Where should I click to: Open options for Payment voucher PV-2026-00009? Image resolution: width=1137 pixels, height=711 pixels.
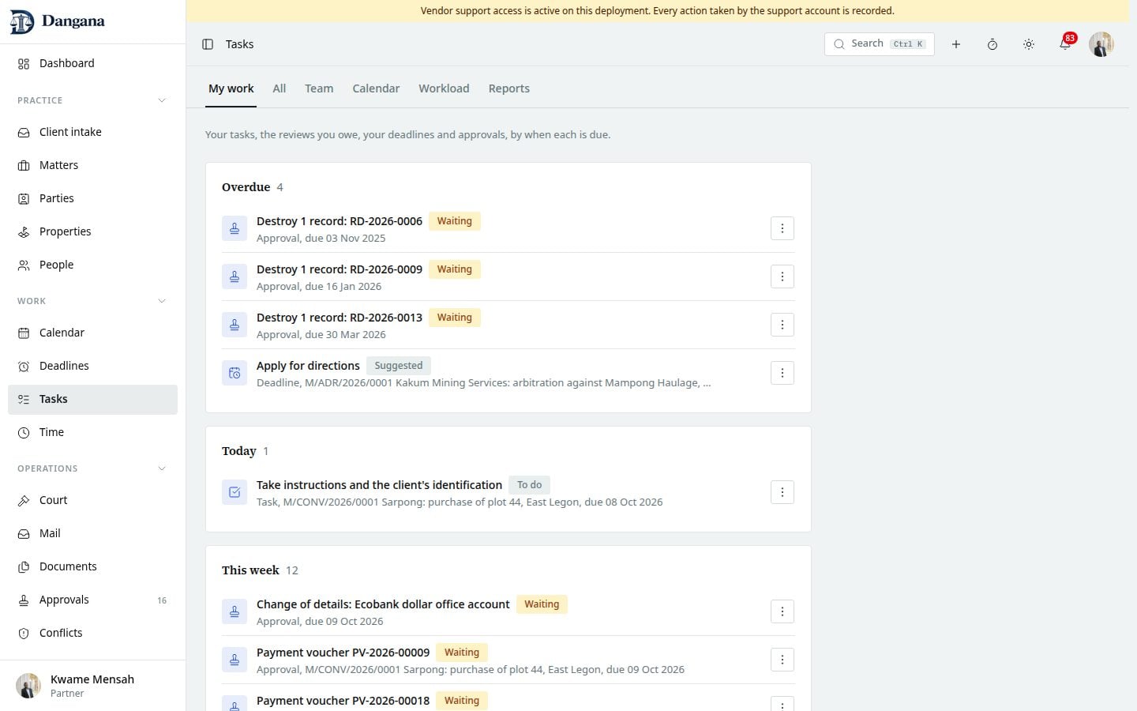(782, 660)
